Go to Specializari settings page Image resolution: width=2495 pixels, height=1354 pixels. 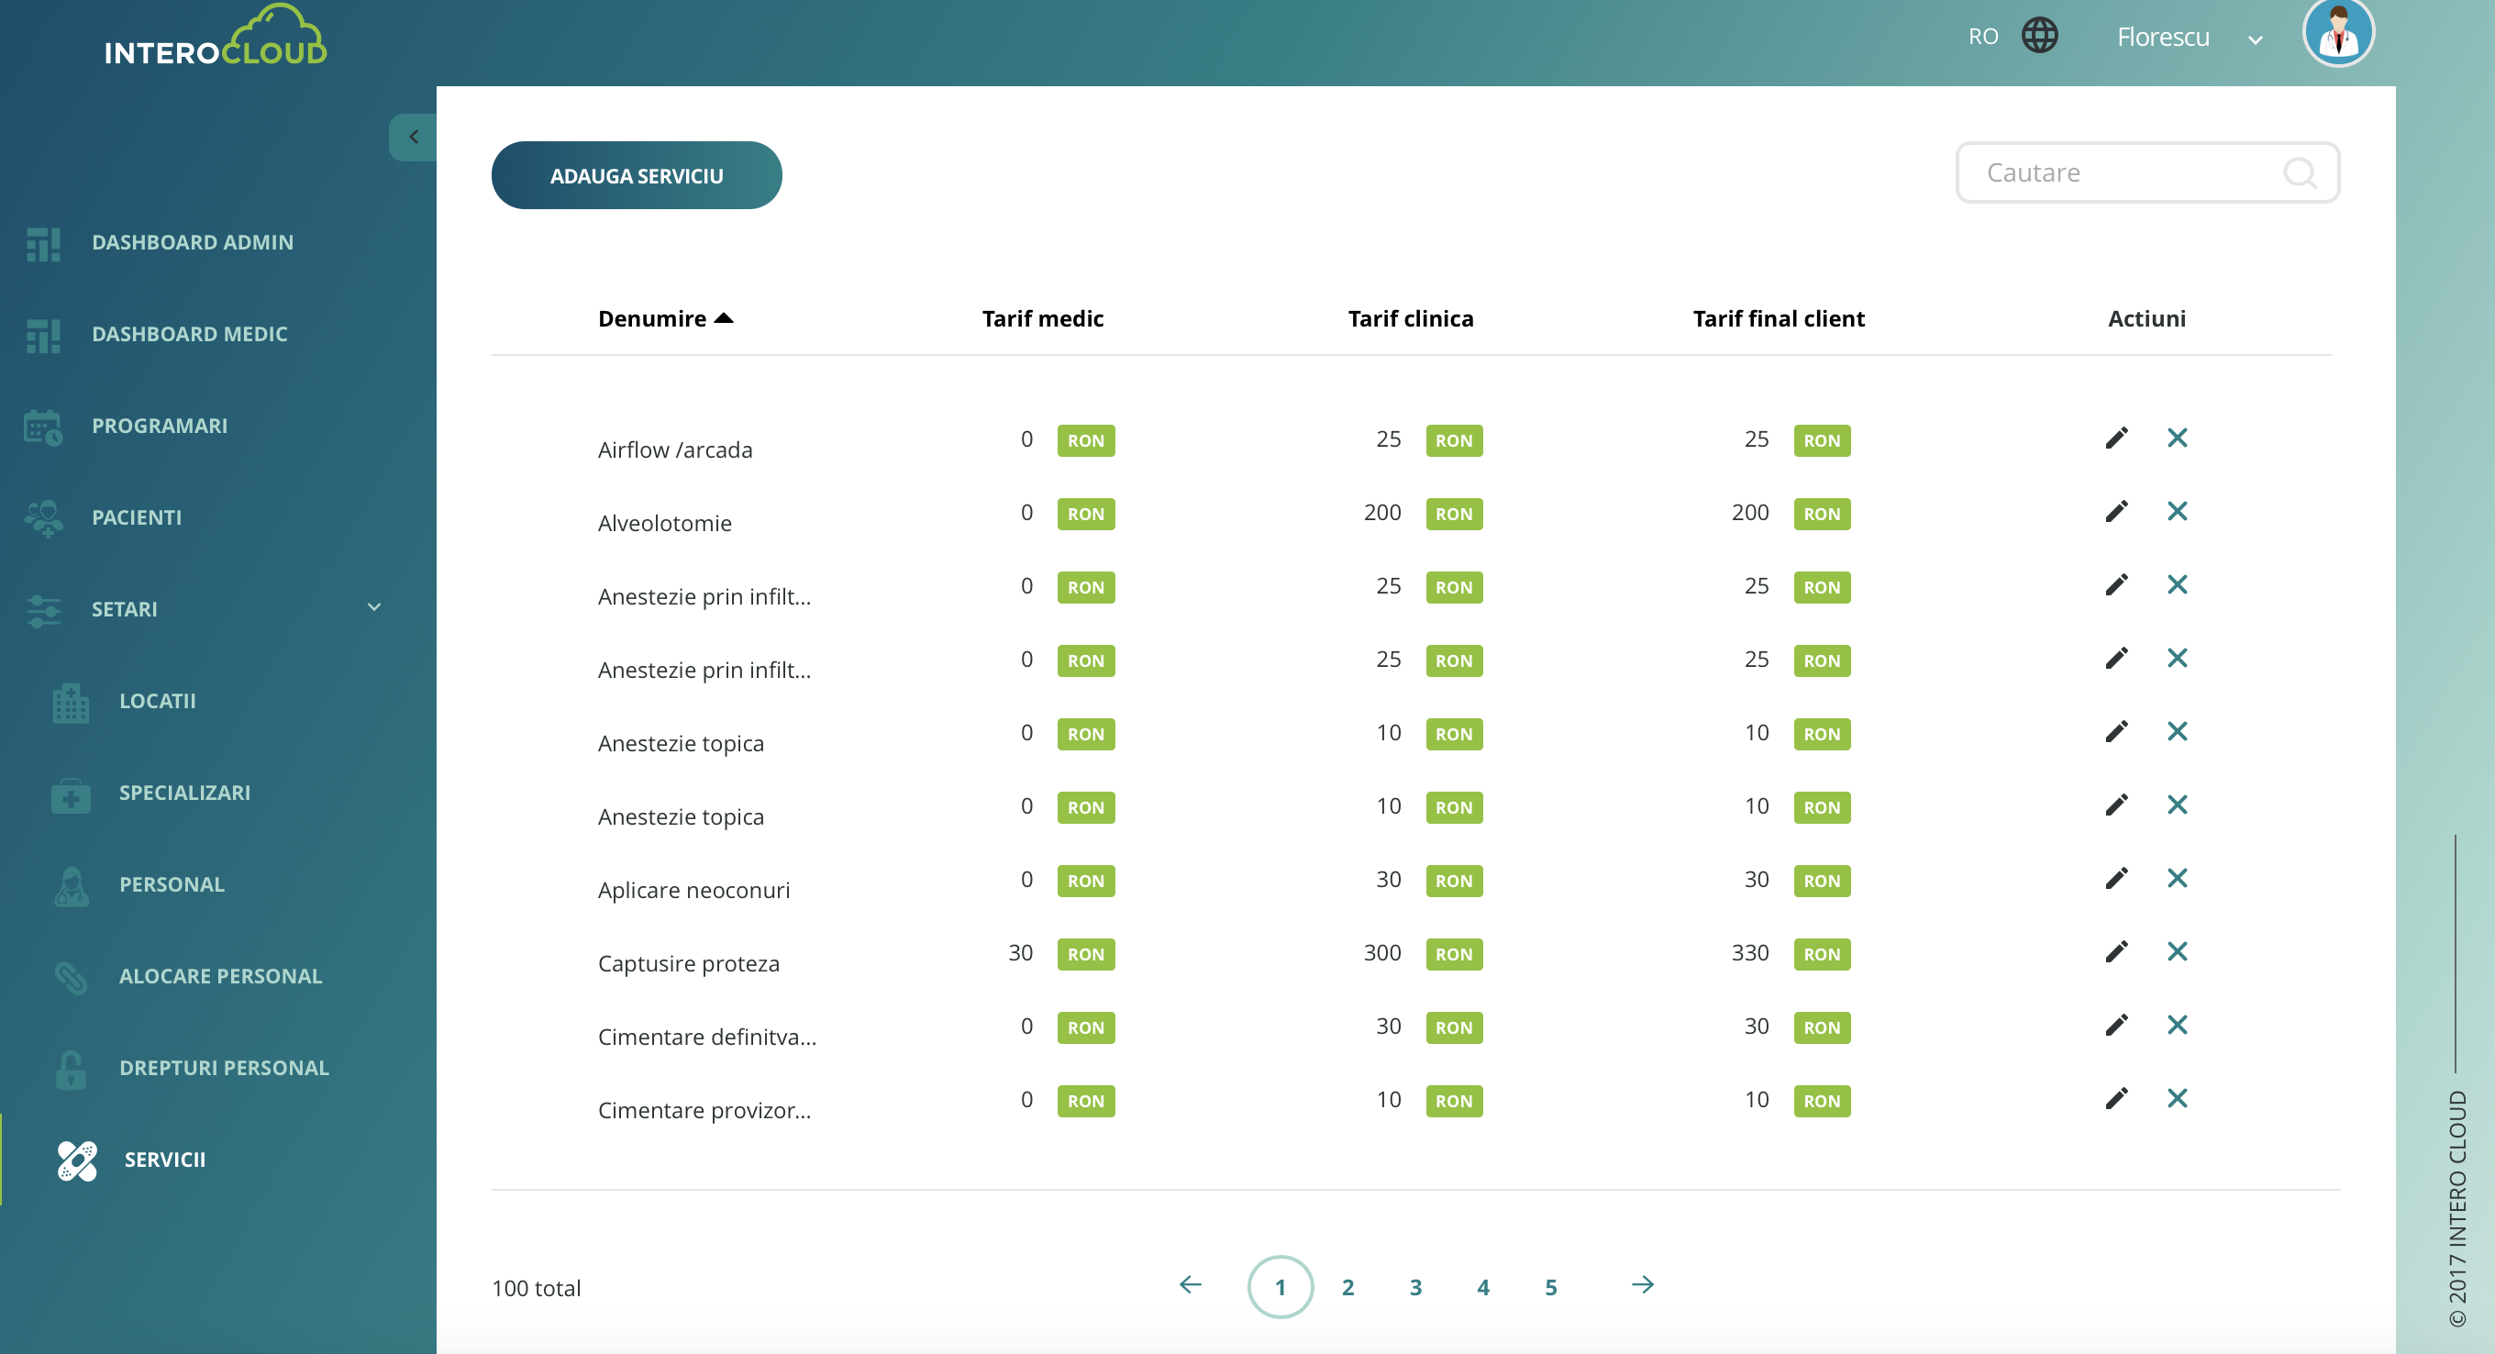pos(184,793)
